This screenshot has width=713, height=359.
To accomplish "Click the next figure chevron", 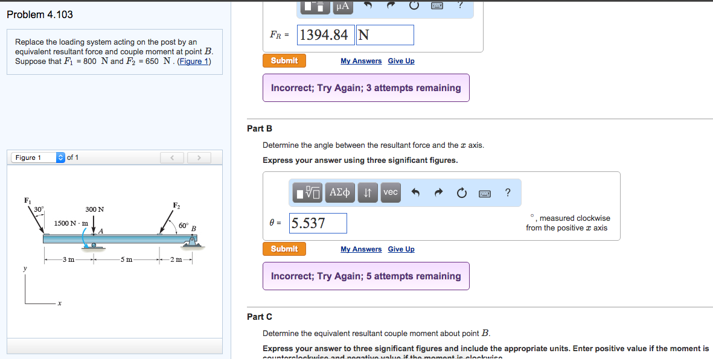I will pyautogui.click(x=199, y=157).
